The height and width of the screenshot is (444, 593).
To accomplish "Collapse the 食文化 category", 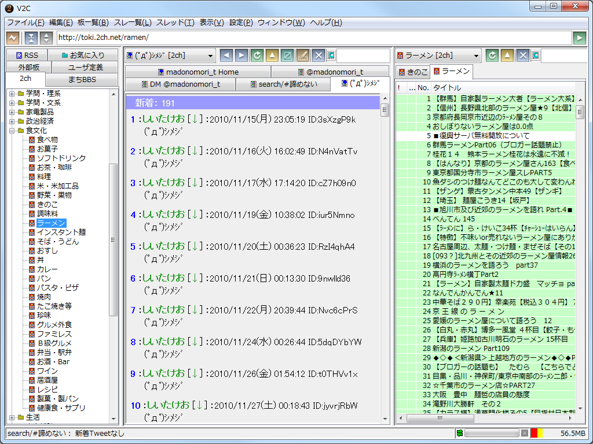I will click(12, 131).
